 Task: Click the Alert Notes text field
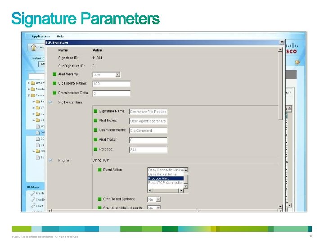[148, 121]
